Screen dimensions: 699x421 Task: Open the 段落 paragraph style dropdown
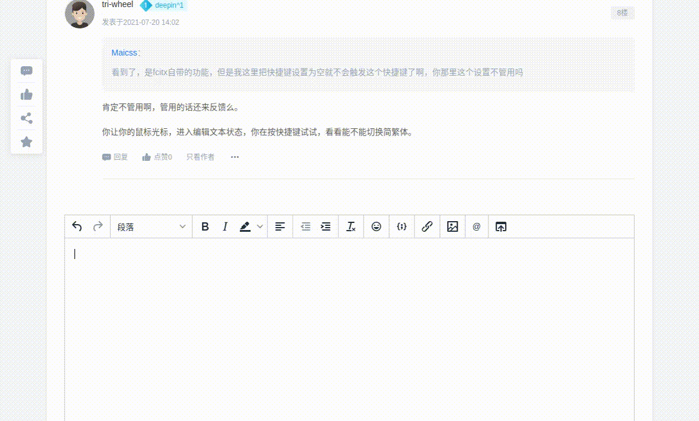[151, 227]
